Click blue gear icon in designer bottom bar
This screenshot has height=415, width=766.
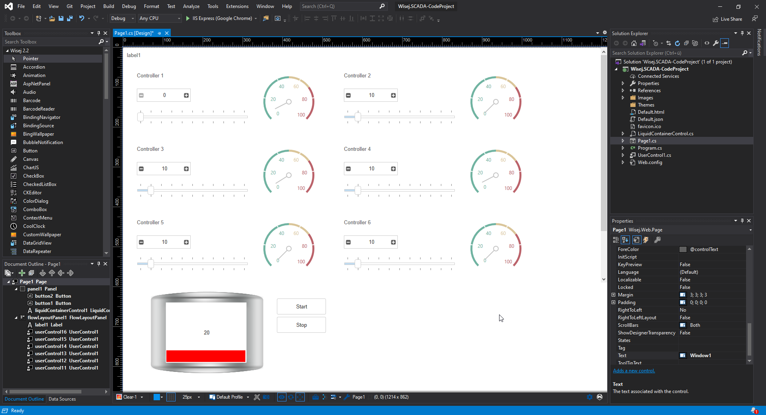(x=590, y=397)
